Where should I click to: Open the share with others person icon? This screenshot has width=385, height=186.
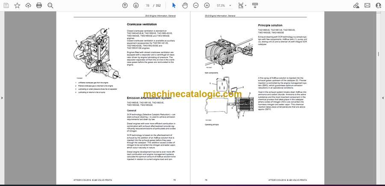click(379, 6)
